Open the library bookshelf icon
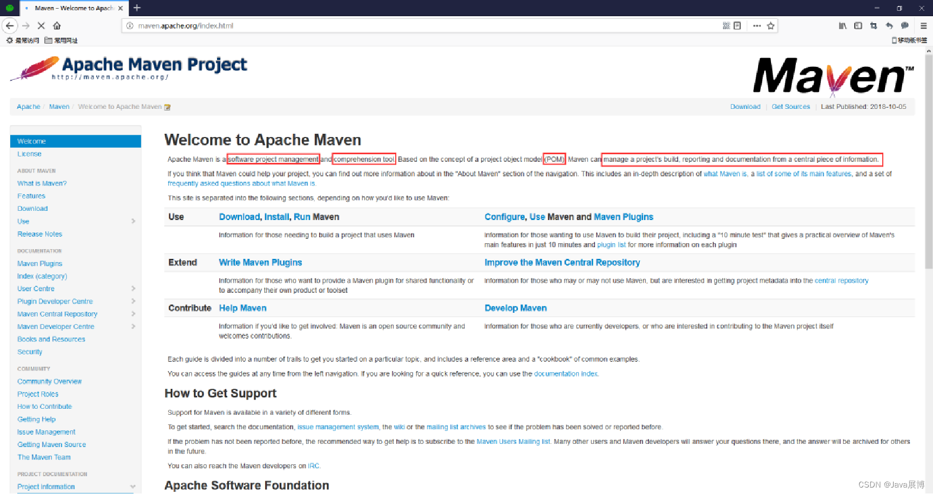 [x=842, y=25]
